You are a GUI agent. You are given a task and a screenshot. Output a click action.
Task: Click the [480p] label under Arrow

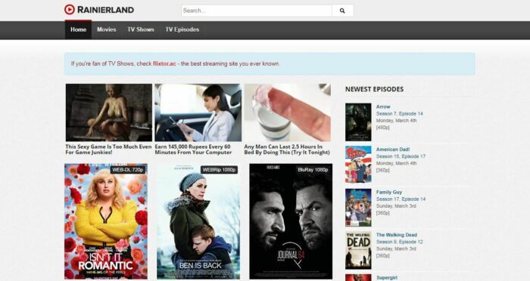click(383, 128)
